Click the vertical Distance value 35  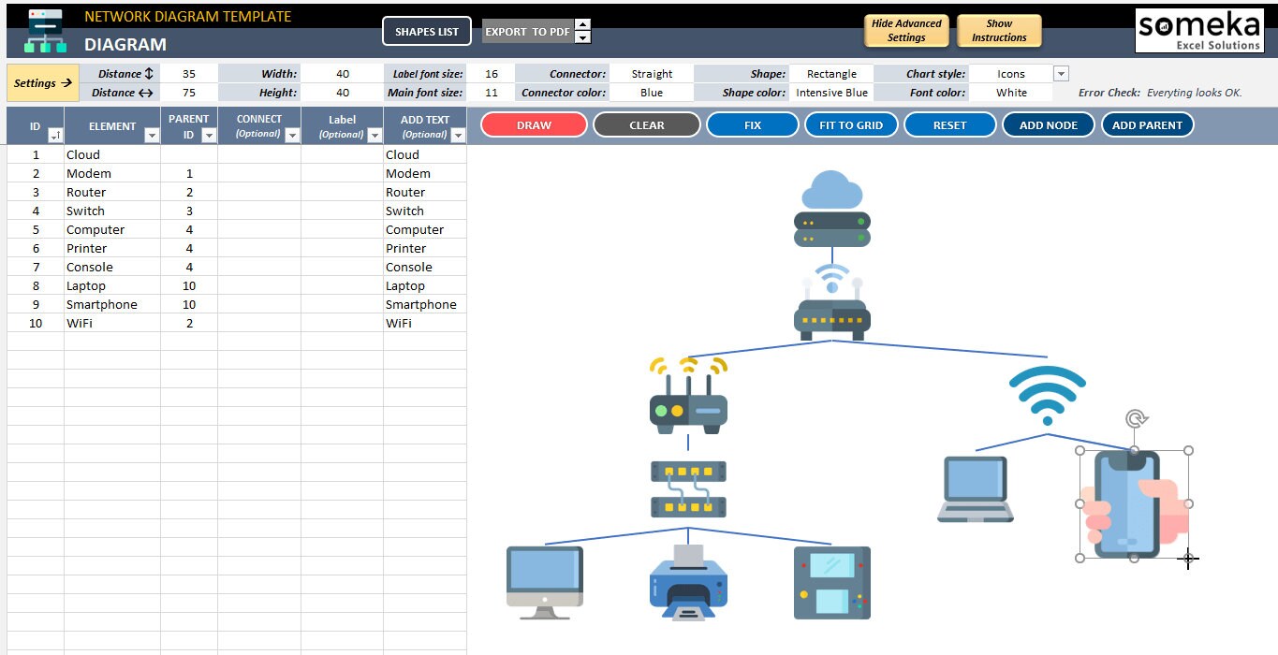tap(189, 74)
